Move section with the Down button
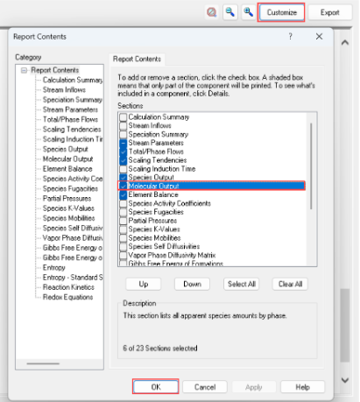This screenshot has width=360, height=402. click(x=192, y=284)
